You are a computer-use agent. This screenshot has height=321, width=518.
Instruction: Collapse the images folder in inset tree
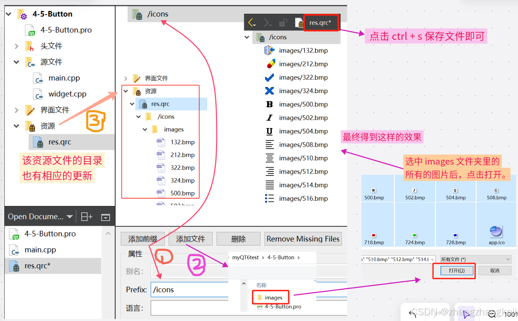pos(145,129)
